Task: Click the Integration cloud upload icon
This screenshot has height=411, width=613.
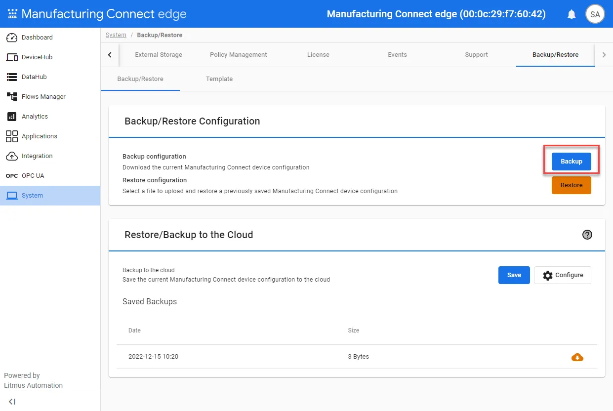Action: [12, 156]
